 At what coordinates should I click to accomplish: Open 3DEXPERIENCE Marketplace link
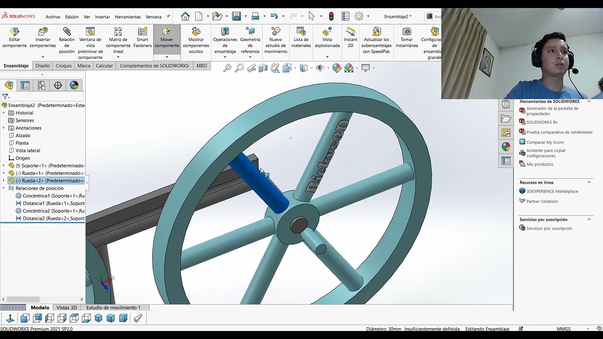point(552,191)
